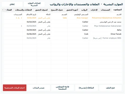Open إعدادات الموارد البشرية settings
The image size is (125, 94).
click(x=34, y=4)
